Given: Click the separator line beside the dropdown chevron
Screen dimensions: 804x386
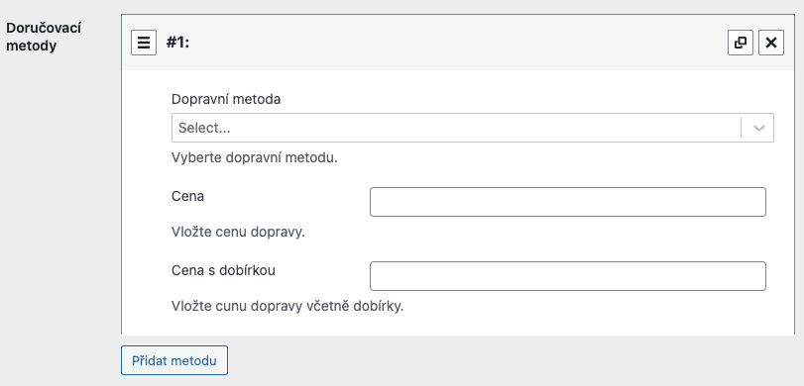Looking at the screenshot, I should pos(741,128).
